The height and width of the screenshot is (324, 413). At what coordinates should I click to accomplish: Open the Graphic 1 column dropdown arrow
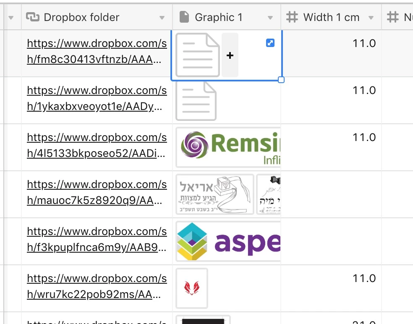click(270, 18)
